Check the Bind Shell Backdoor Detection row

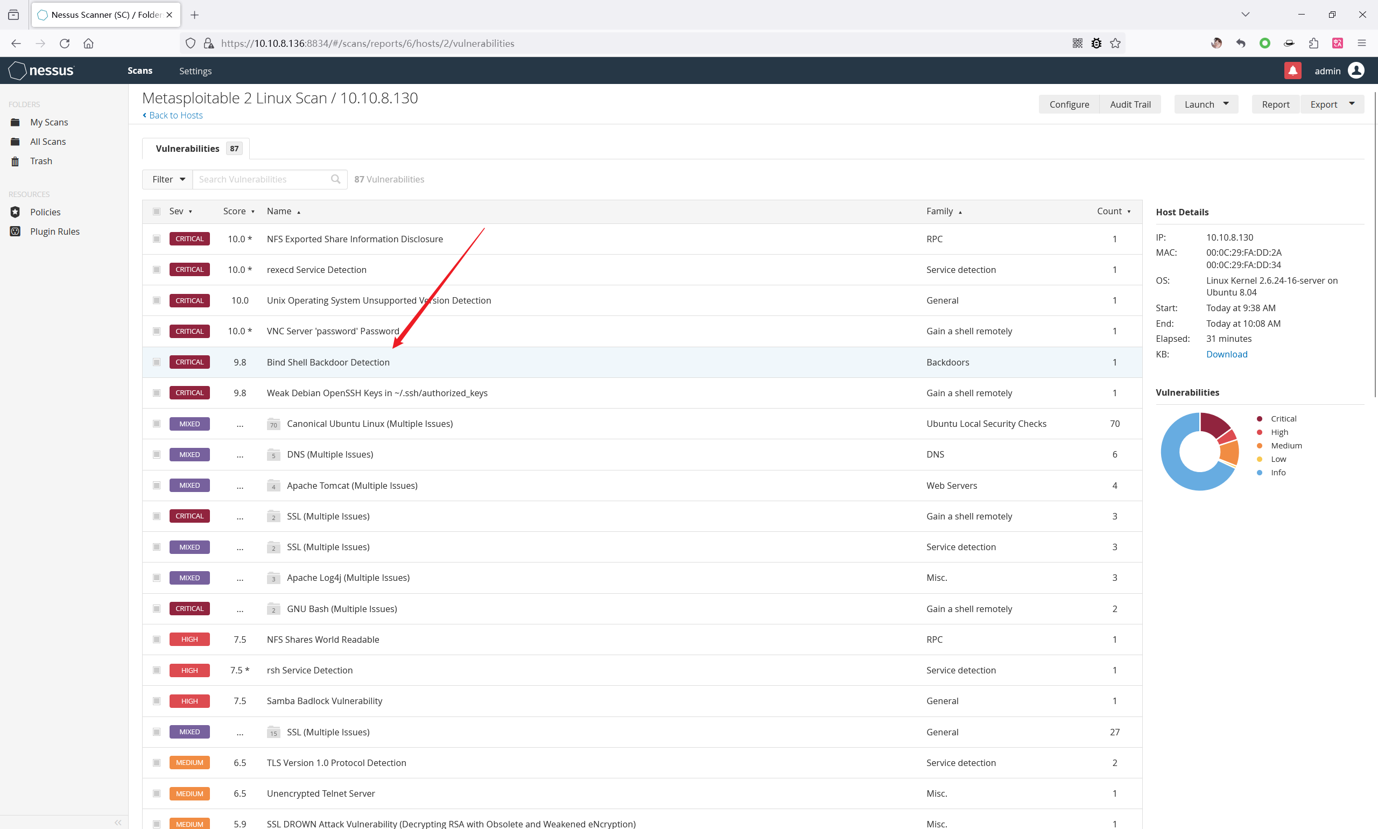click(x=157, y=362)
